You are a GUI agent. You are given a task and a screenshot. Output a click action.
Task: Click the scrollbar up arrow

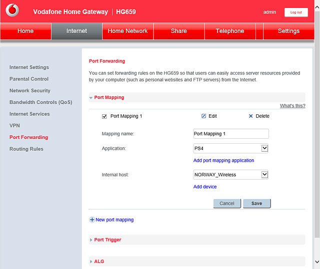pyautogui.click(x=317, y=7)
